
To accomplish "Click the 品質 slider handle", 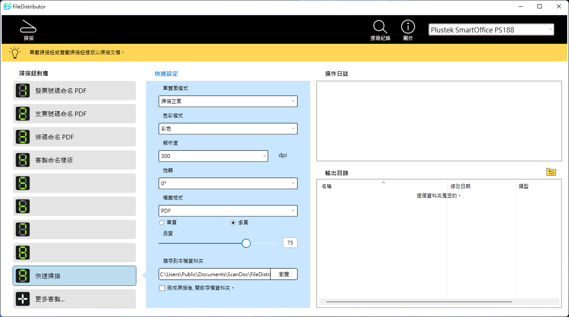I will [247, 243].
